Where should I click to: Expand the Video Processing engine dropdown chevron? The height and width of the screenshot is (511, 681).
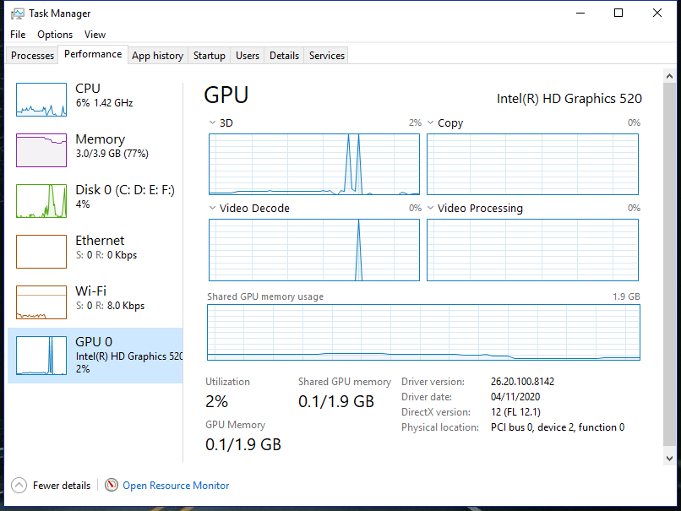pyautogui.click(x=430, y=208)
